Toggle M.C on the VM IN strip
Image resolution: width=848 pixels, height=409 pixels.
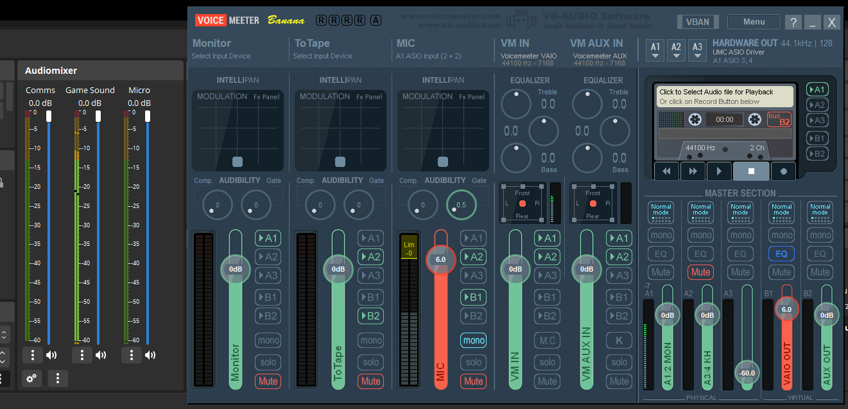click(x=547, y=340)
